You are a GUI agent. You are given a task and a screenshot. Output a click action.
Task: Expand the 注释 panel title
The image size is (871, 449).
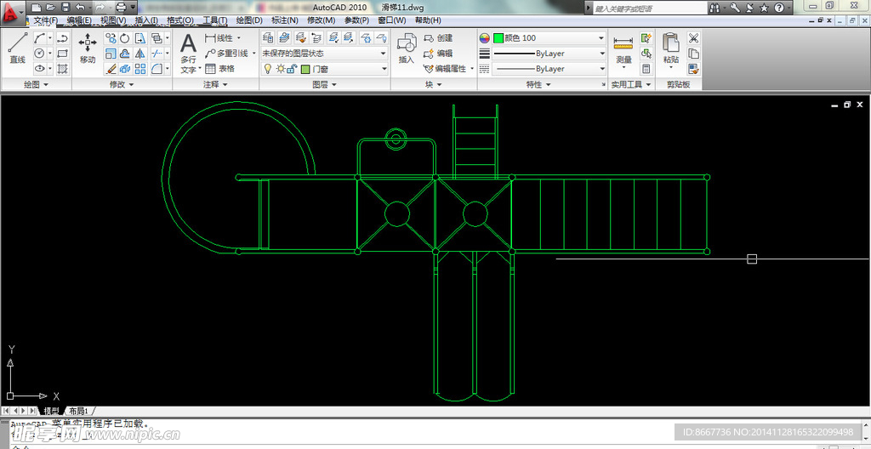click(x=215, y=84)
